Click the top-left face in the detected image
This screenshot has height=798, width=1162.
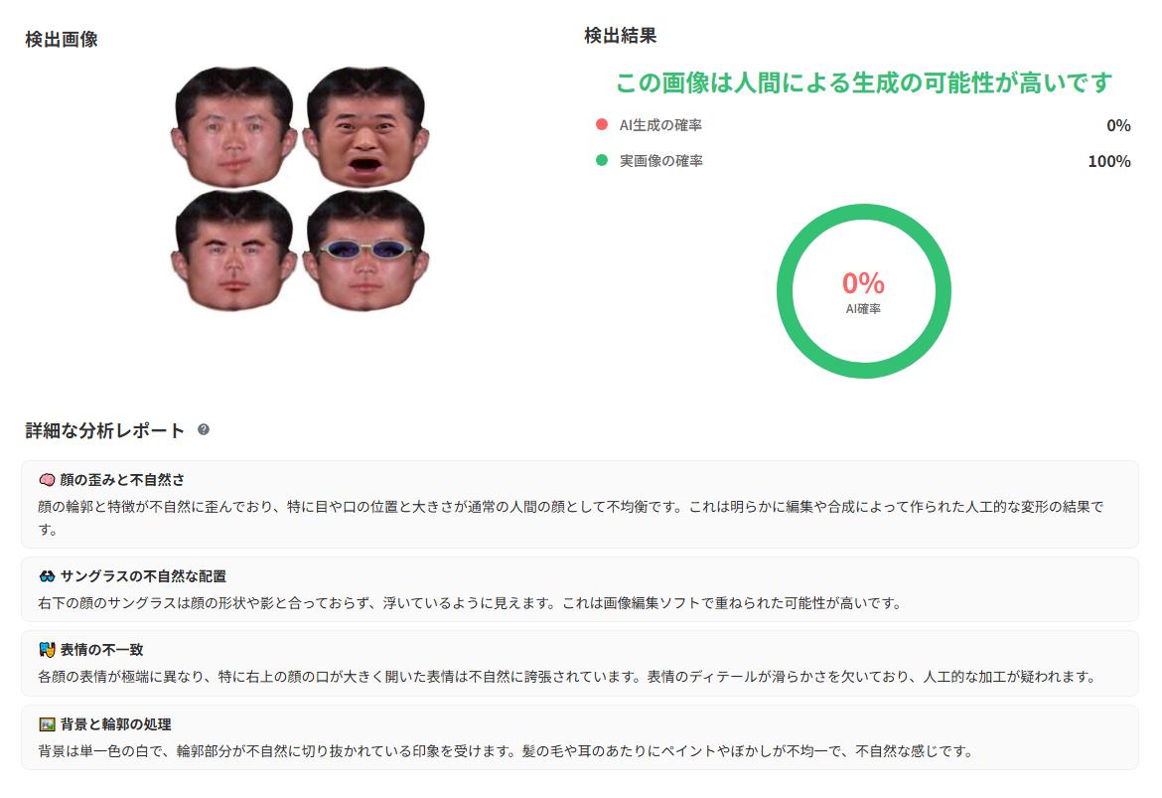(234, 127)
